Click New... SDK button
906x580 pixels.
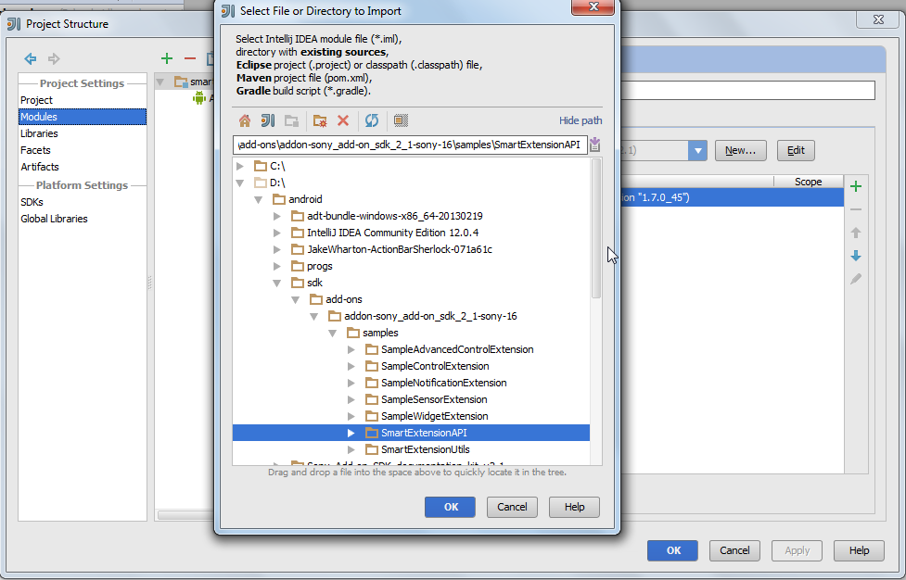coord(740,151)
